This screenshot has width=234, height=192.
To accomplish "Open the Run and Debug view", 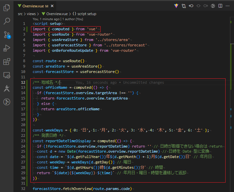I will pyautogui.click(x=7, y=48).
